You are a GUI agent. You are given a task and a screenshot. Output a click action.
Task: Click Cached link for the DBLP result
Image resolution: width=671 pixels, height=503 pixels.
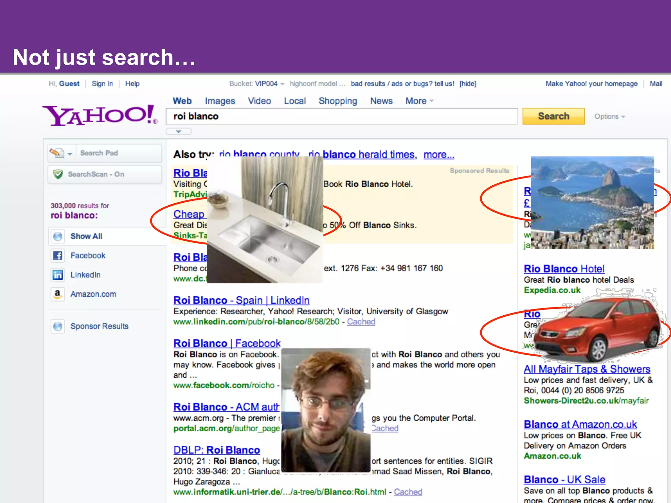[408, 492]
